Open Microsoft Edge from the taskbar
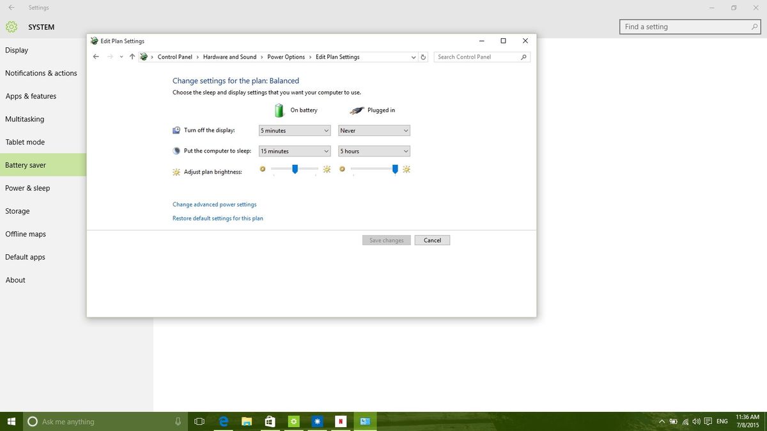The height and width of the screenshot is (431, 767). click(x=223, y=421)
